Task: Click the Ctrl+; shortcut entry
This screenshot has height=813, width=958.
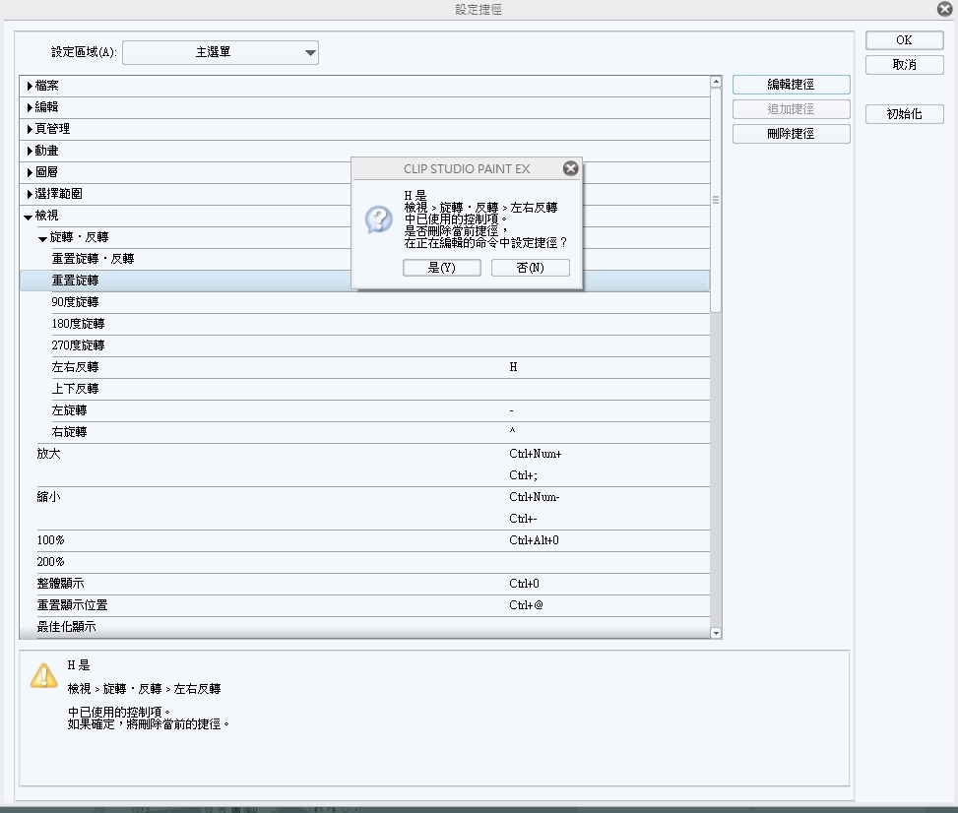Action: coord(523,475)
